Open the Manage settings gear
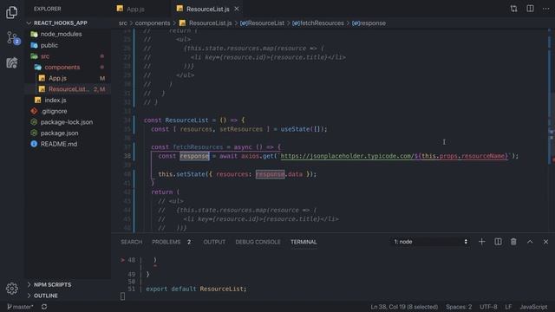 coord(11,289)
